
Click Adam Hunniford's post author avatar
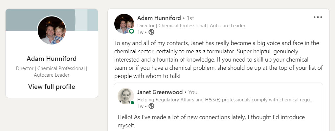124,24
